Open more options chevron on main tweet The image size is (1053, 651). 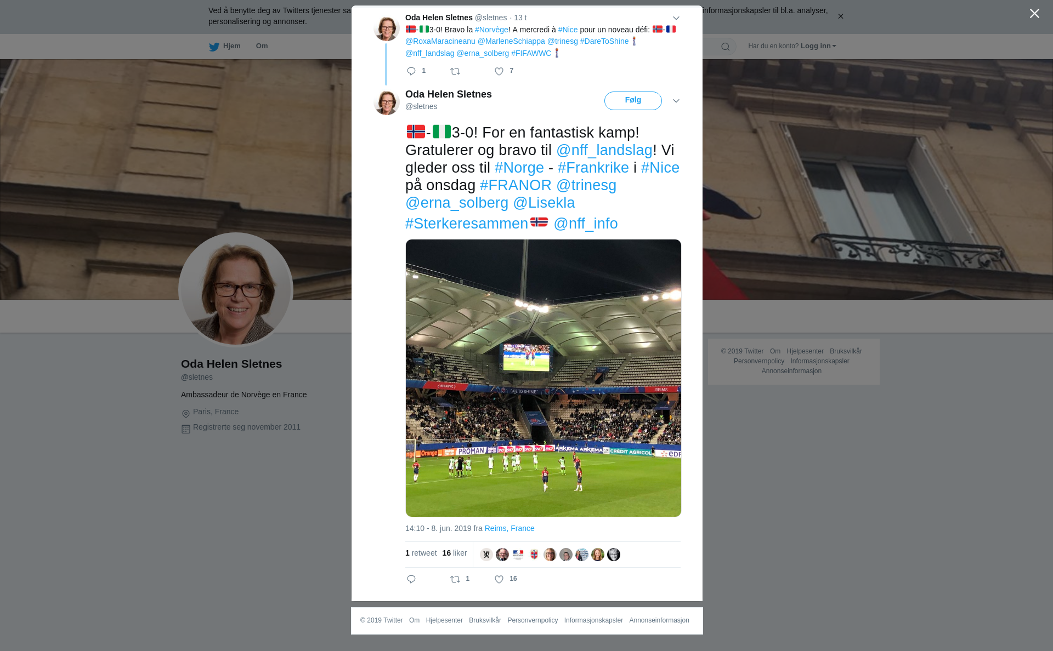[x=676, y=101]
